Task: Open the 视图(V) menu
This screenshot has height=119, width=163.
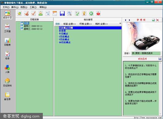Action: click(24, 7)
